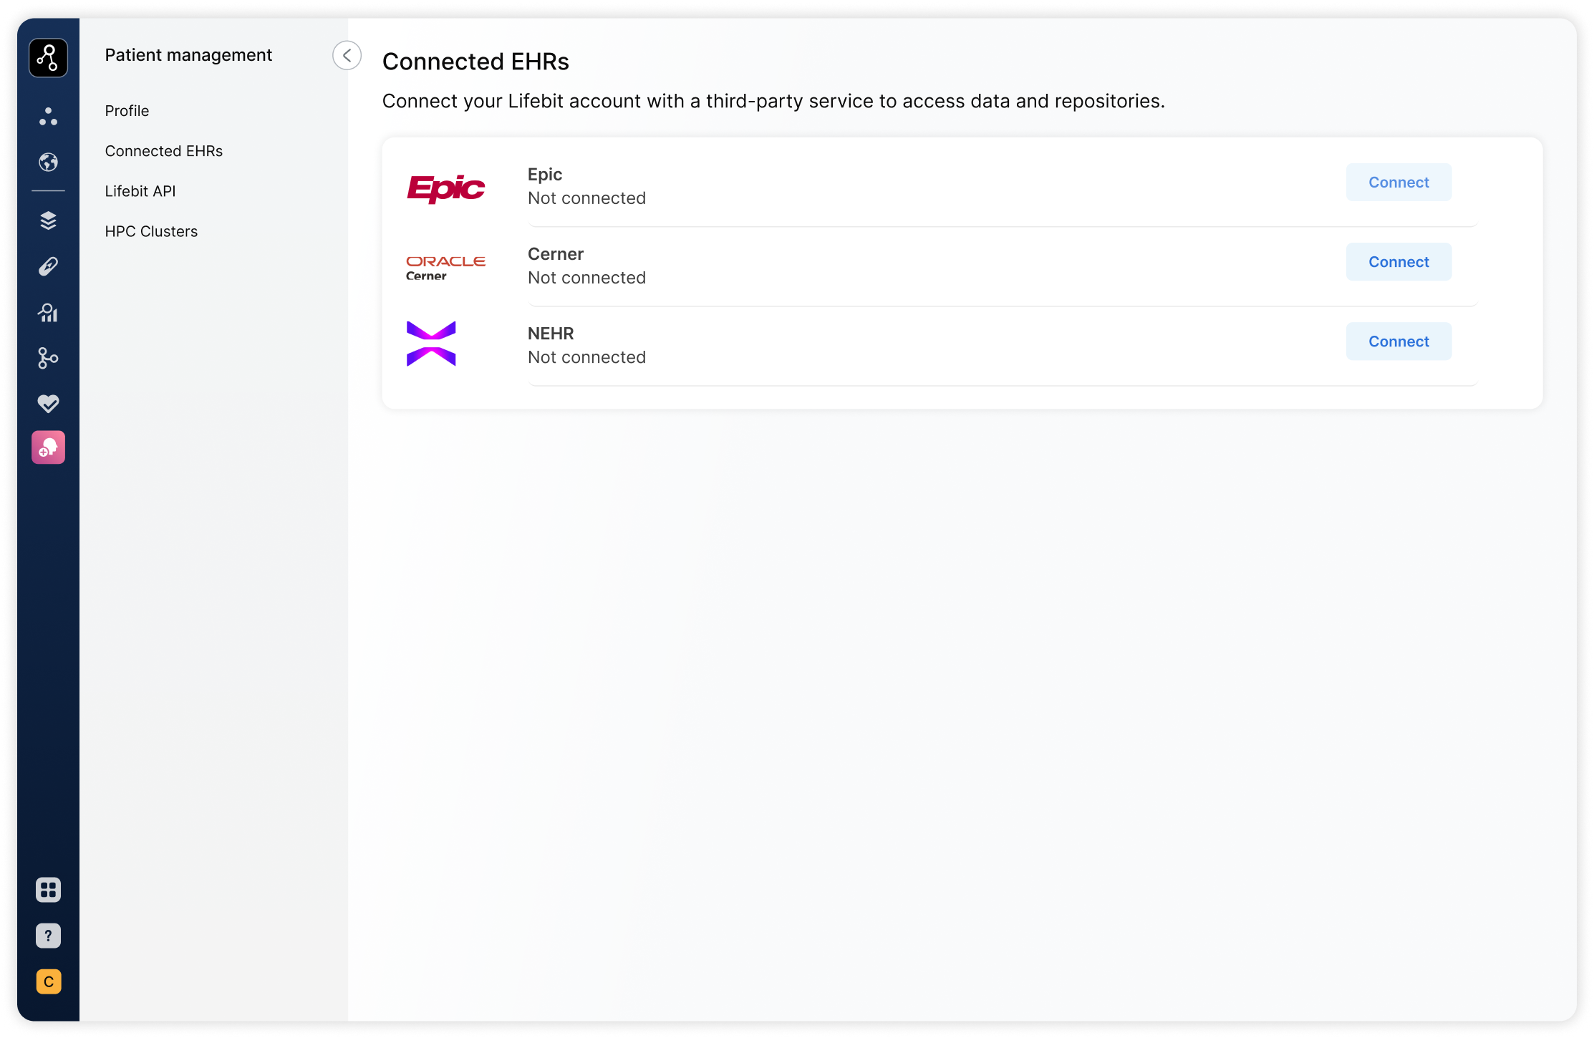The image size is (1594, 1038).
Task: Connect the NEHR service
Action: [1399, 341]
